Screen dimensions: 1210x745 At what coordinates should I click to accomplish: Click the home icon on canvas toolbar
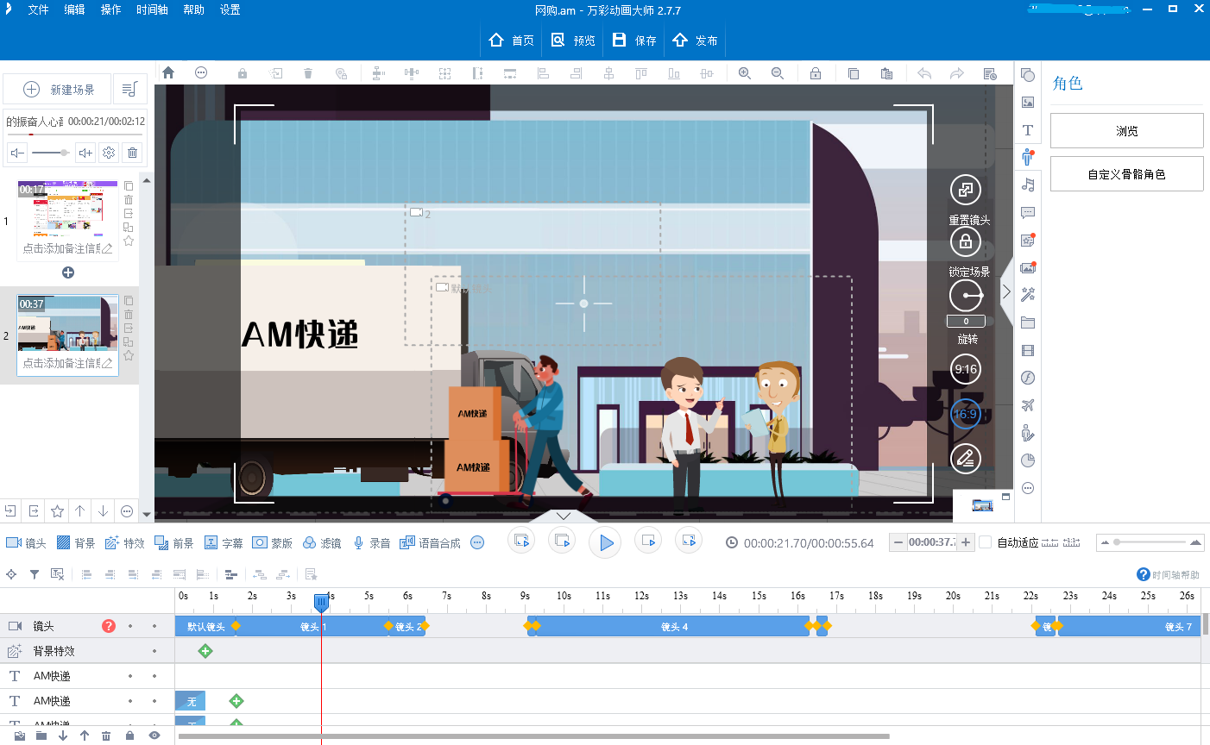(168, 73)
